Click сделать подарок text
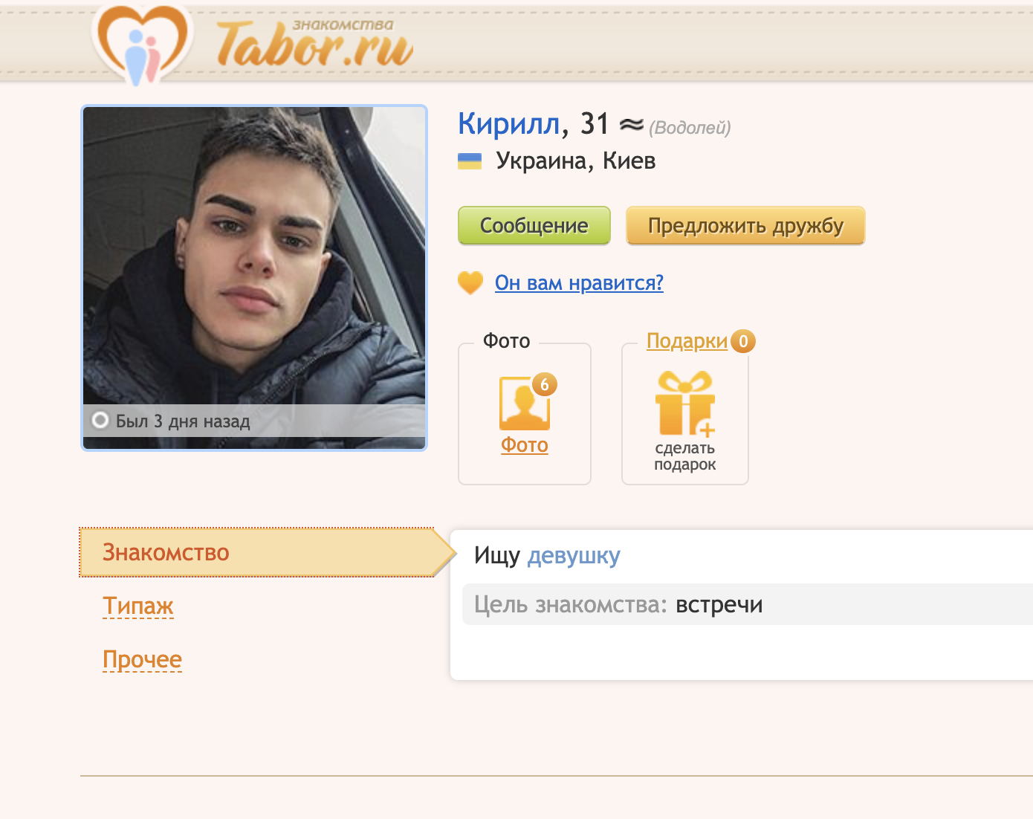Image resolution: width=1033 pixels, height=819 pixels. [x=685, y=456]
